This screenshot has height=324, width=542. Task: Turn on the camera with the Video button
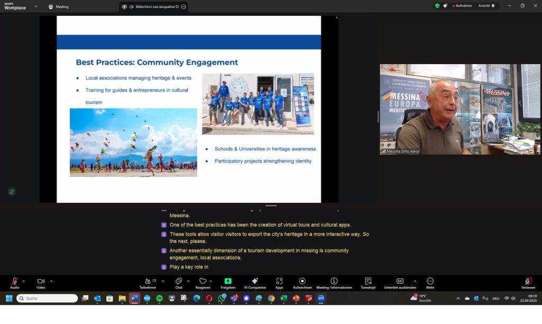click(41, 281)
